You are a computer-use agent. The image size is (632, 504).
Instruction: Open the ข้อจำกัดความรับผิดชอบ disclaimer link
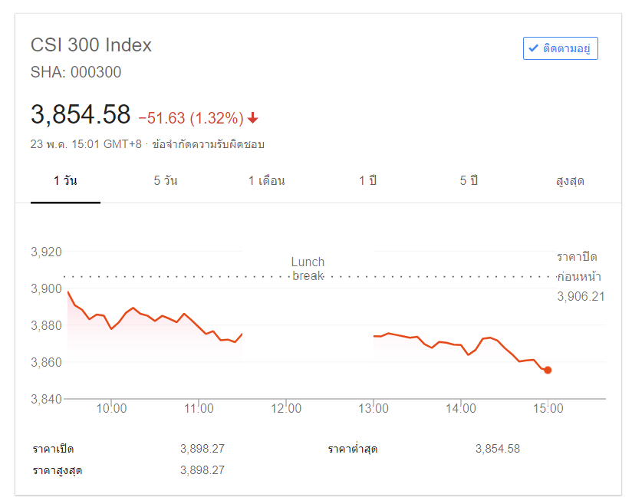click(209, 144)
